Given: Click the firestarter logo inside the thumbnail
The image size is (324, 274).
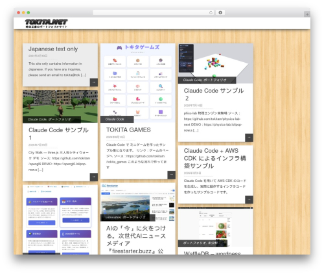Looking at the screenshot, I should [110, 186].
